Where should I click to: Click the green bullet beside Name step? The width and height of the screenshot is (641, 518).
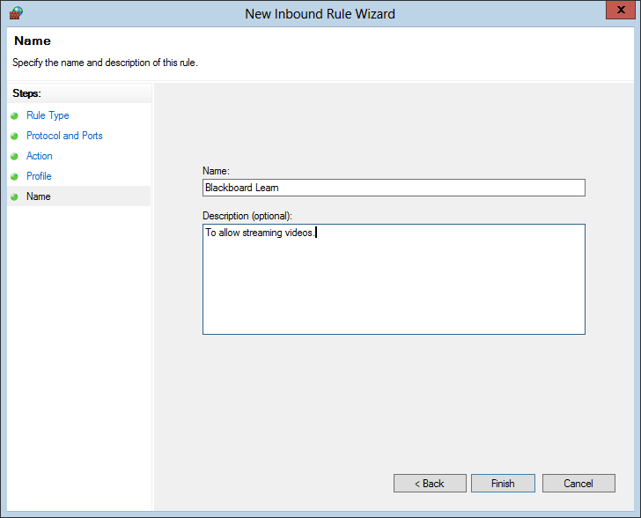click(14, 196)
